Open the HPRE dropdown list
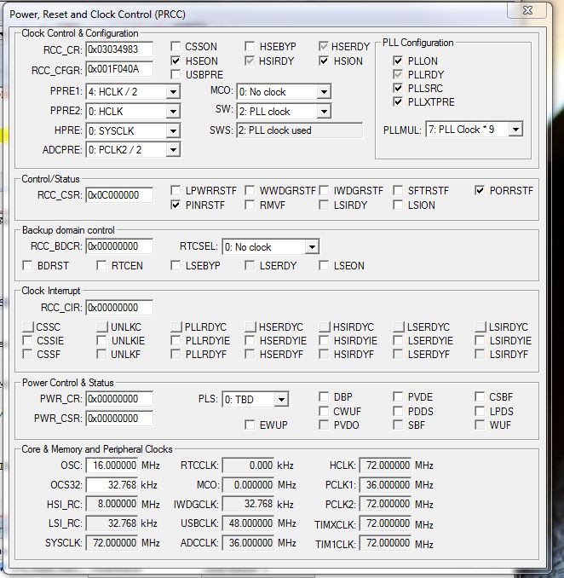 [x=173, y=131]
